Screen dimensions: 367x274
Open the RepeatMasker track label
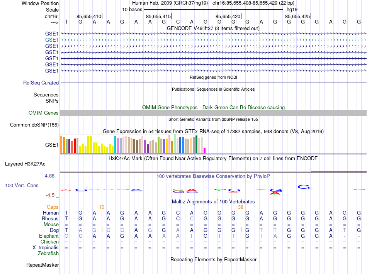42,265
